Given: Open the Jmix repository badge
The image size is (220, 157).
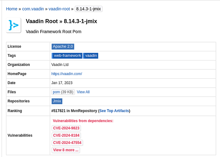Looking at the screenshot, I should point(57,101).
